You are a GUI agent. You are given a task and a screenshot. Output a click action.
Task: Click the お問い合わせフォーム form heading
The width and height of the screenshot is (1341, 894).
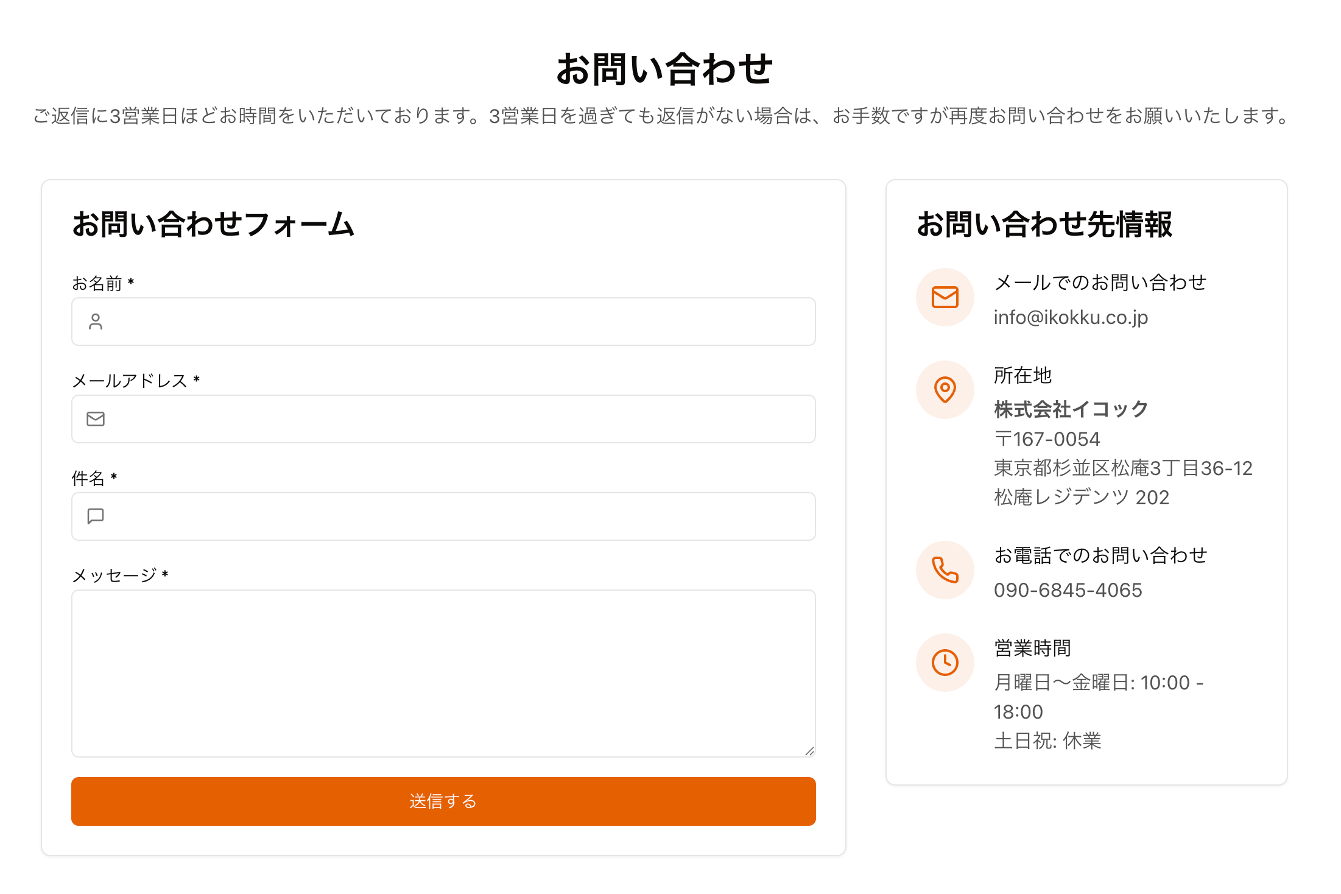click(x=213, y=224)
